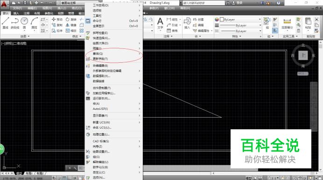Click the keyword search input field
The image size is (323, 180).
tap(204, 3)
